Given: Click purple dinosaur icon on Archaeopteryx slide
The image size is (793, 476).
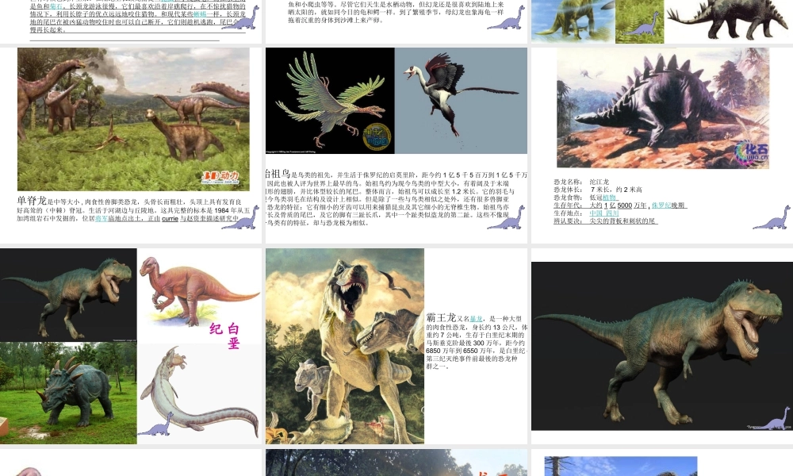Looking at the screenshot, I should (x=506, y=217).
